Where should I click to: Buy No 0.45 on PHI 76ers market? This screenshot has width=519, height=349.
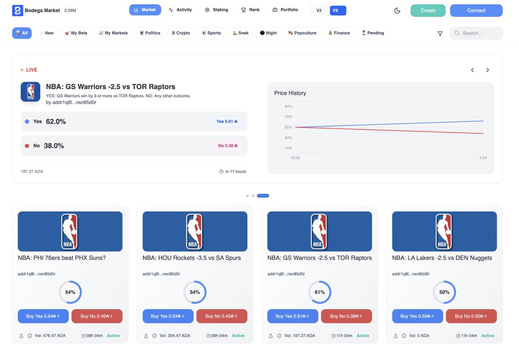97,316
